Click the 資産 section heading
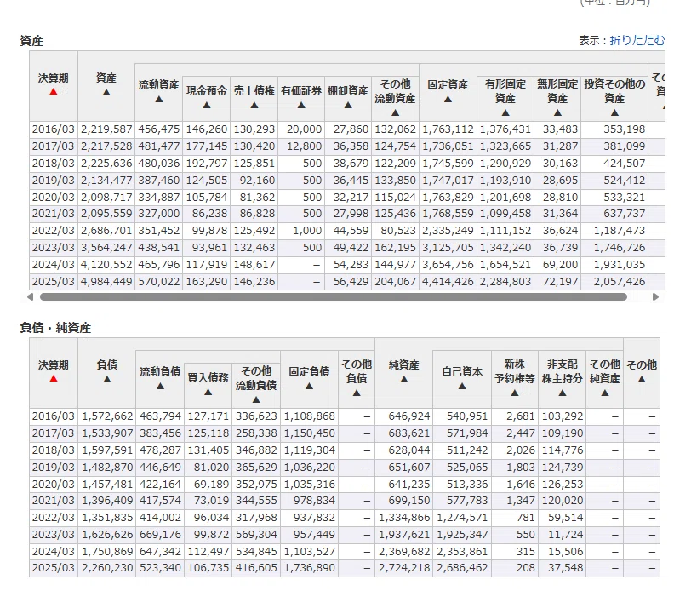The height and width of the screenshot is (591, 674). 31,41
